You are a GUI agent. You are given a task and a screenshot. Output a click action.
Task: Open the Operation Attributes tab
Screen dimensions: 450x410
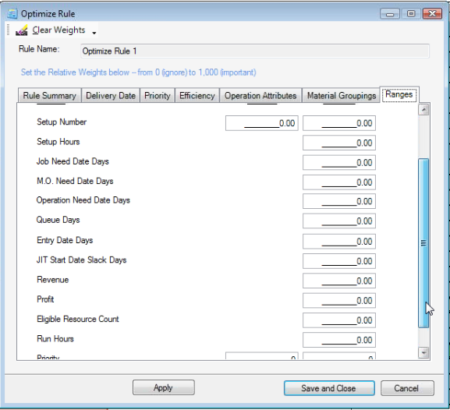260,96
